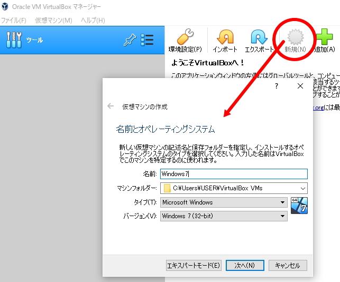Click the heading 名前とオペレーティングシステム
The height and width of the screenshot is (282, 340).
[x=166, y=129]
